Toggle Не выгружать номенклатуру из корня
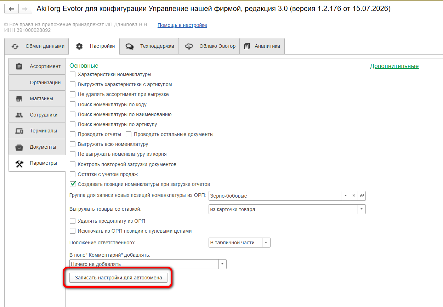This screenshot has height=307, width=443. 73,154
